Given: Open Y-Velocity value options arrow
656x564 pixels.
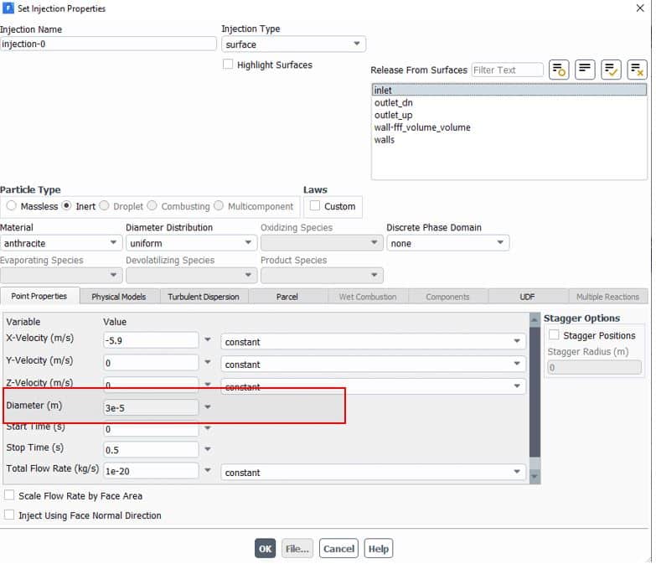Looking at the screenshot, I should point(208,364).
